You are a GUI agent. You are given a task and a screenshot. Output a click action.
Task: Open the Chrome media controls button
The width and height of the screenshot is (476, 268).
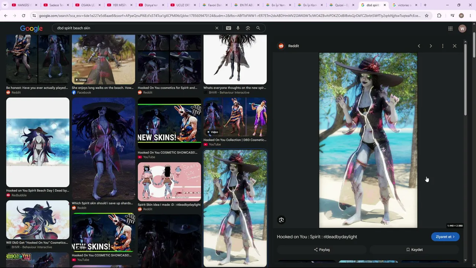click(452, 16)
